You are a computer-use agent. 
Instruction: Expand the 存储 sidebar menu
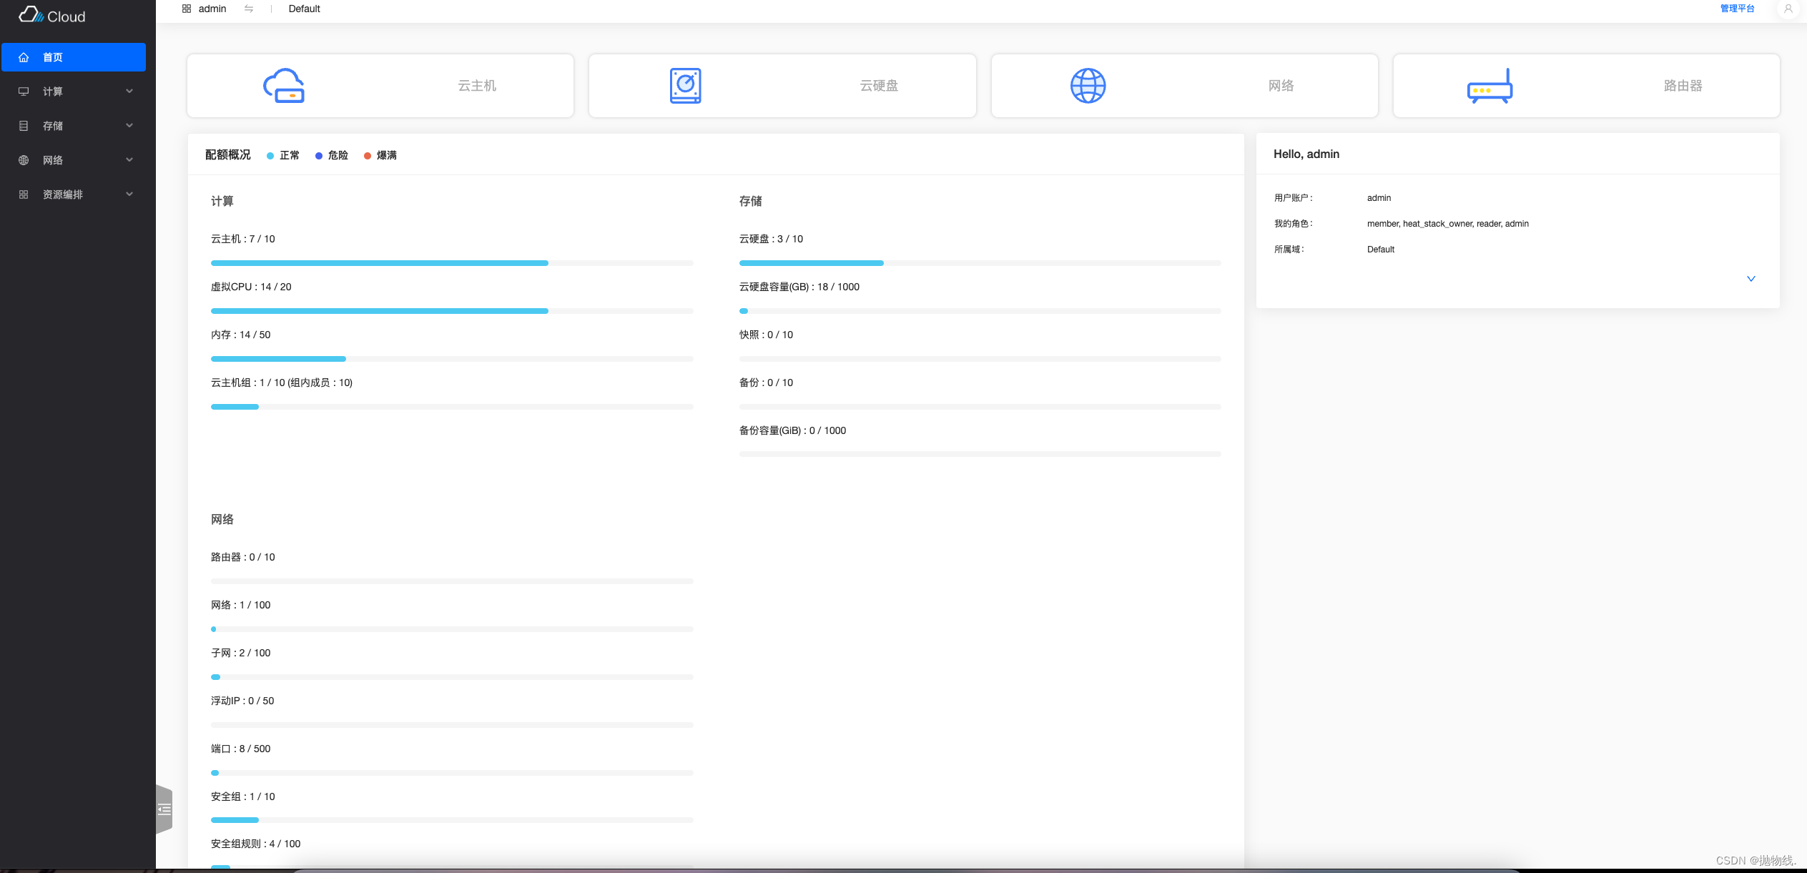(x=74, y=125)
